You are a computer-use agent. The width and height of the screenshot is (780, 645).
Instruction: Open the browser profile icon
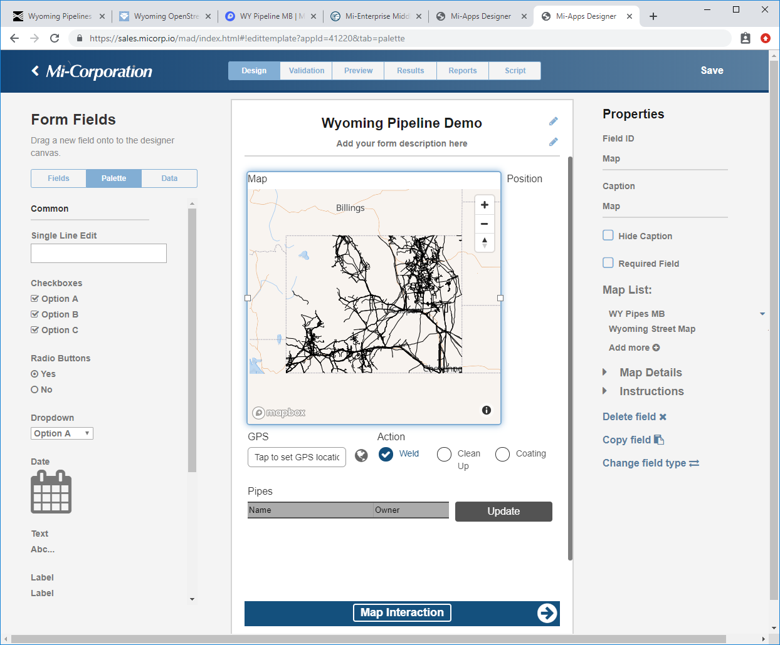click(x=746, y=38)
